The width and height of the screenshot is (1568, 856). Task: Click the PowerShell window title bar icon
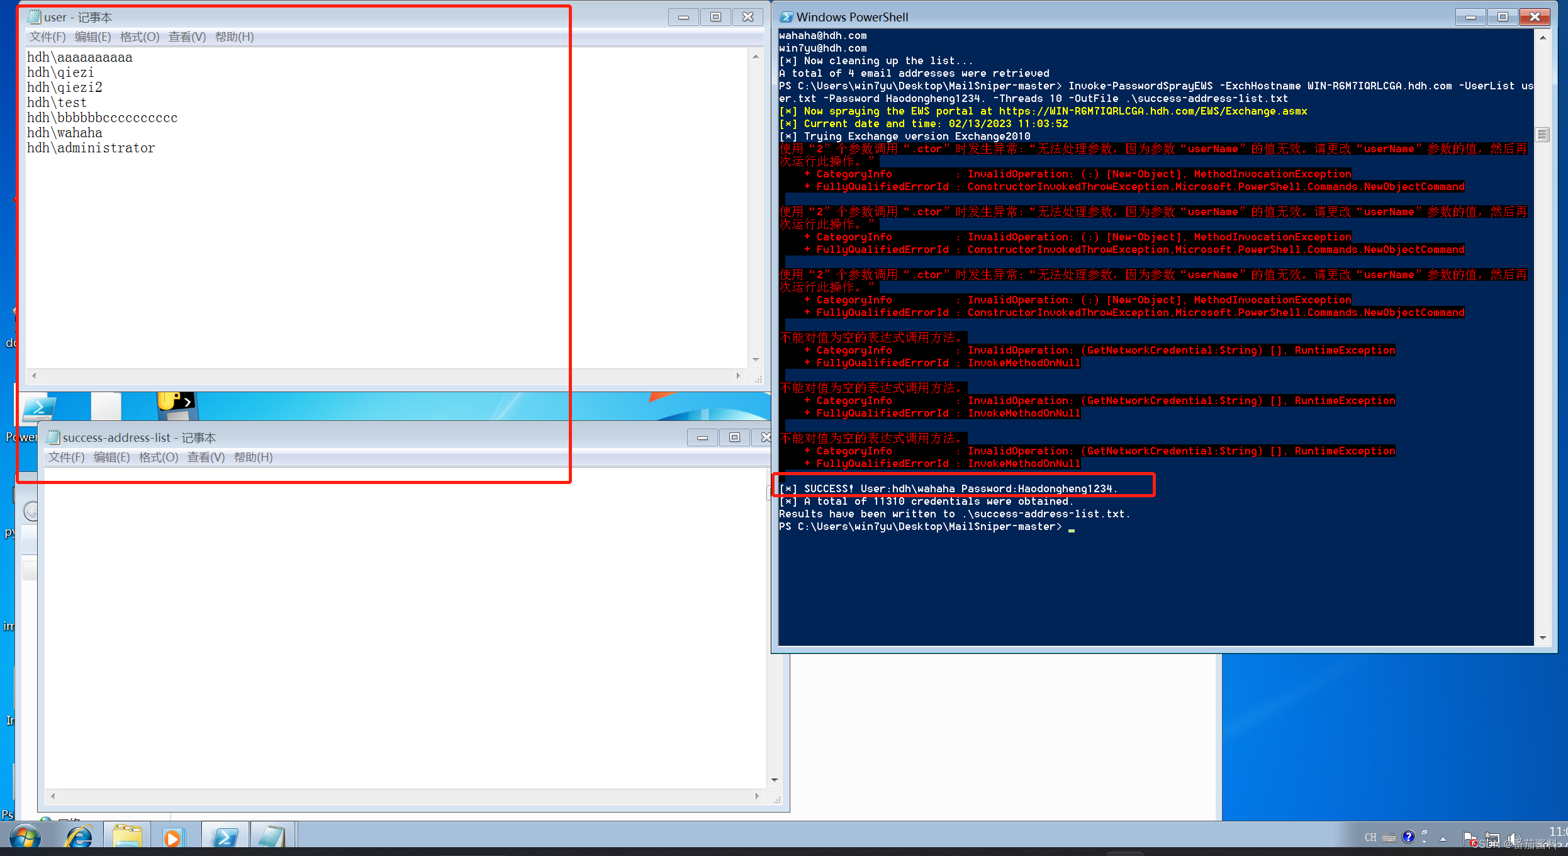787,17
